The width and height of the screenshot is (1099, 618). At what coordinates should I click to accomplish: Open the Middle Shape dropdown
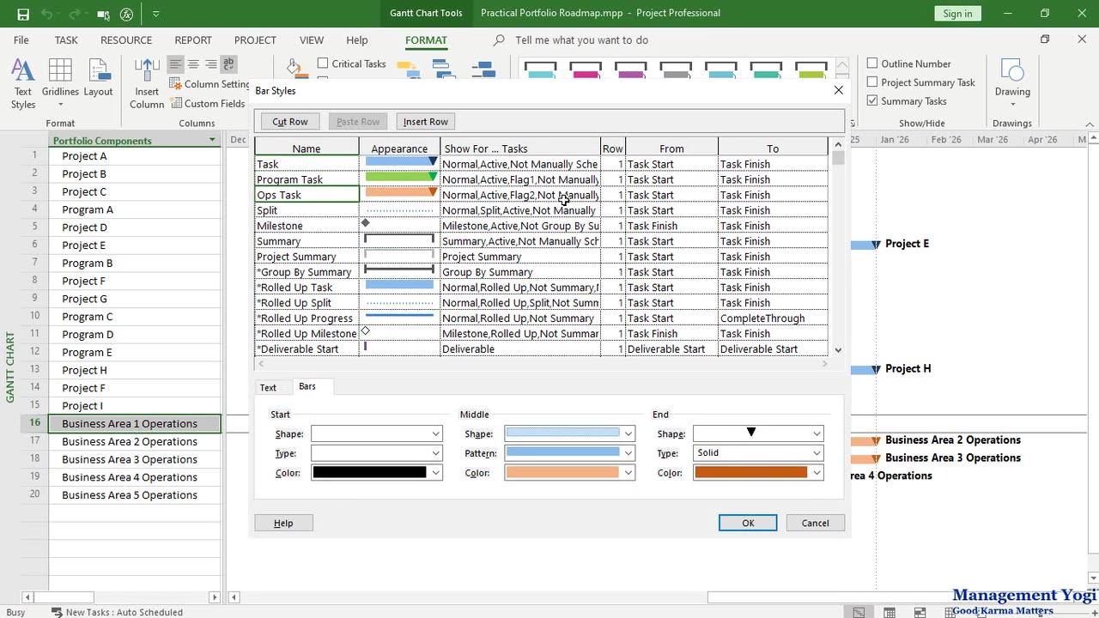(x=628, y=434)
